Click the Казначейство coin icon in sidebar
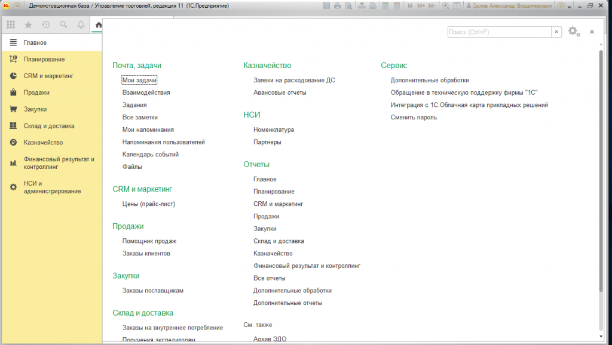Viewport: 612px width, 345px height. pyautogui.click(x=13, y=143)
